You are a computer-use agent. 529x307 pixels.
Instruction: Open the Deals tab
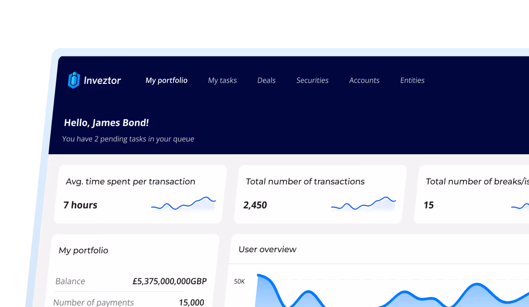tap(267, 80)
